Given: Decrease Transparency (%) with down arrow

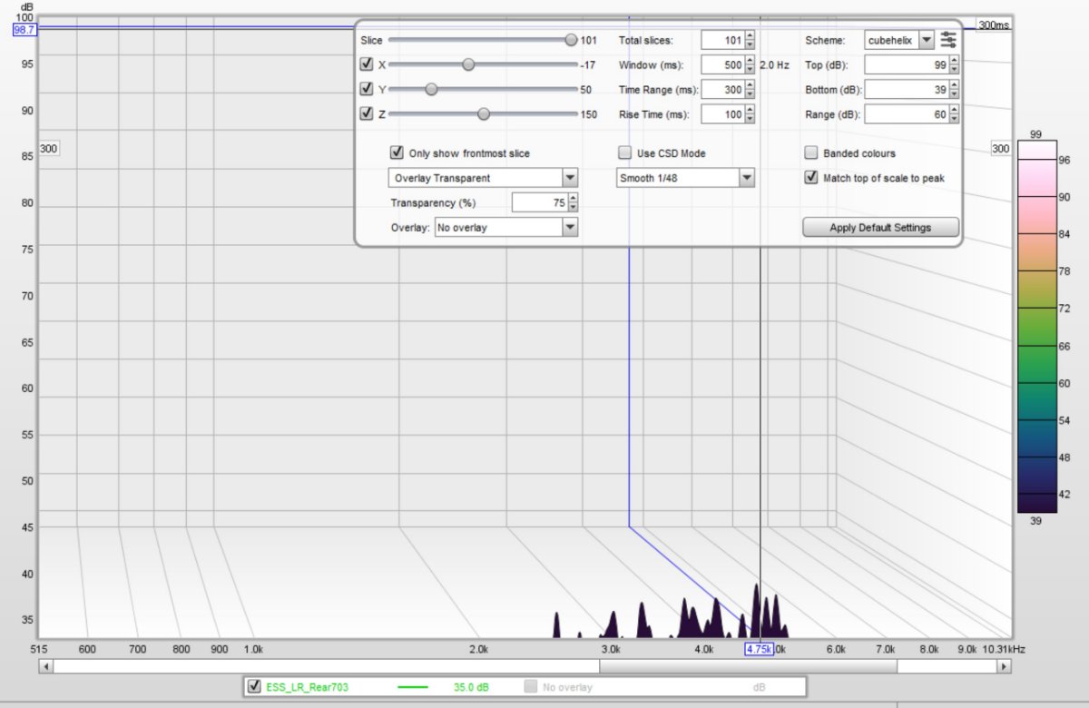Looking at the screenshot, I should point(573,207).
